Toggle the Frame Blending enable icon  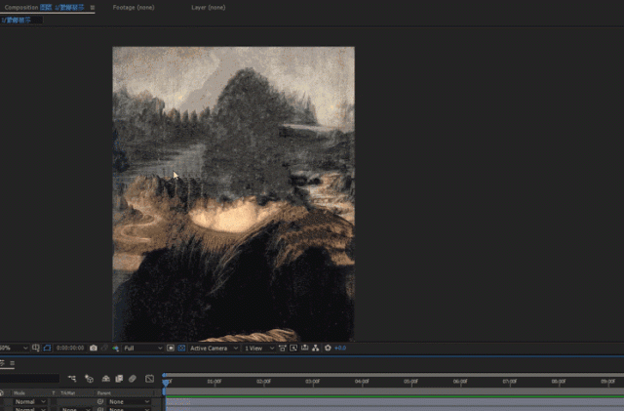(x=119, y=379)
